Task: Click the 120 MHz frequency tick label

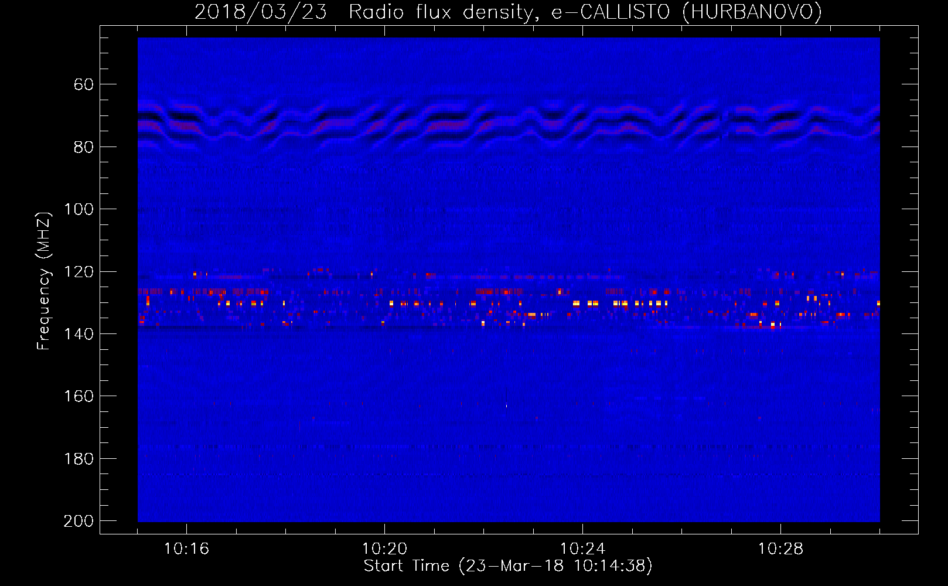Action: [79, 272]
